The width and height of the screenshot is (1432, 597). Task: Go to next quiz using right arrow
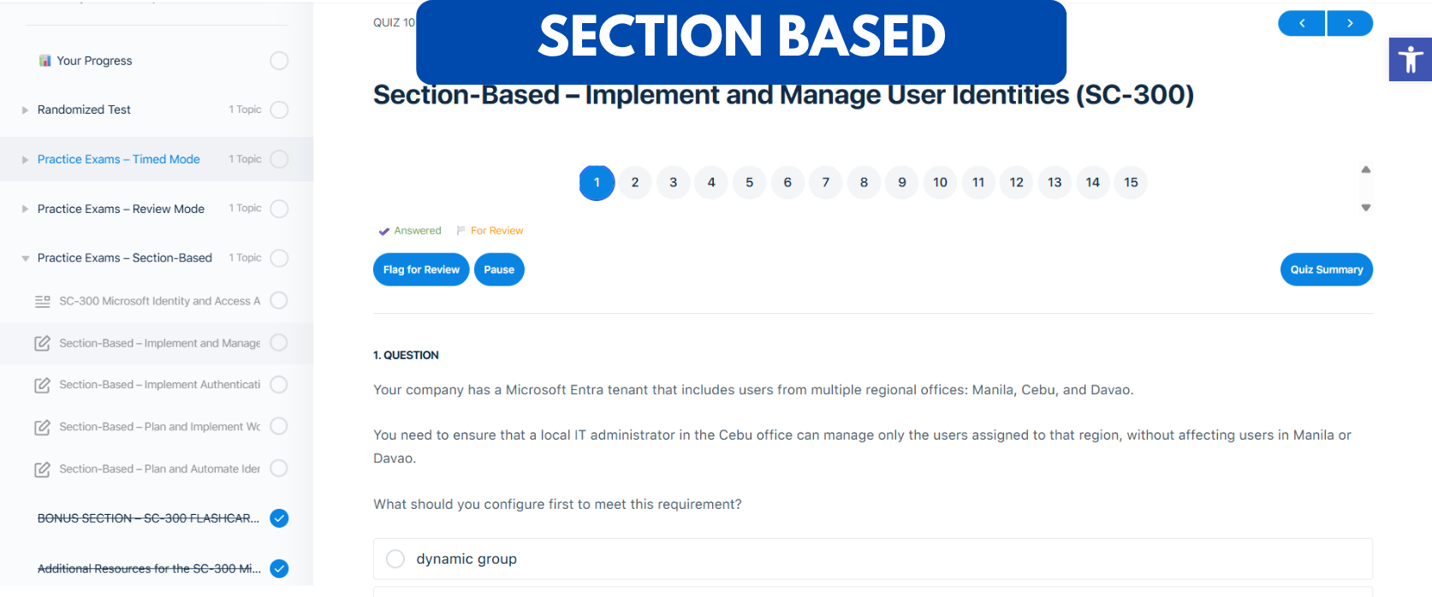click(1350, 23)
